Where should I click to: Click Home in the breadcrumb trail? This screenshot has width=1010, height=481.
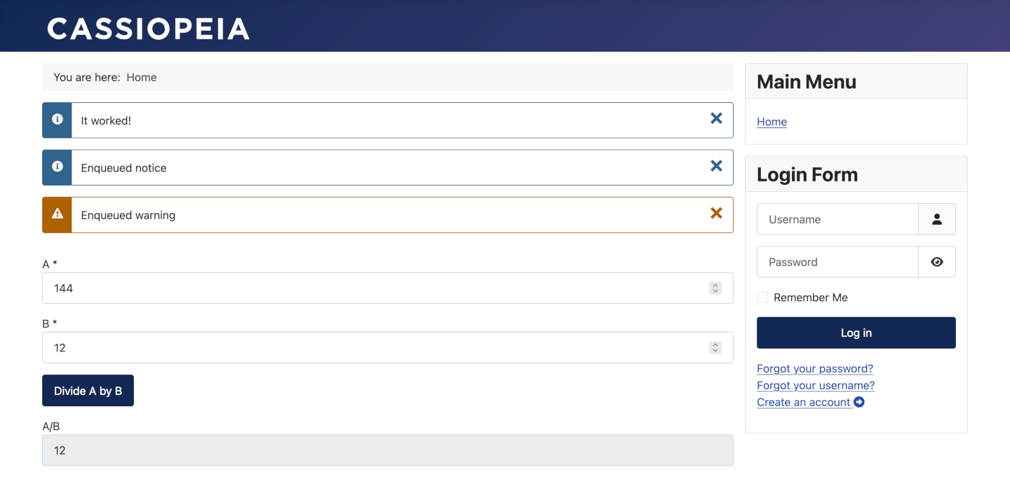click(141, 77)
